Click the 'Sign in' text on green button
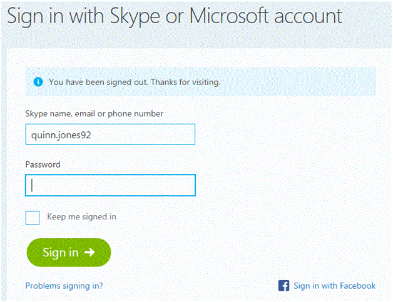 point(61,253)
